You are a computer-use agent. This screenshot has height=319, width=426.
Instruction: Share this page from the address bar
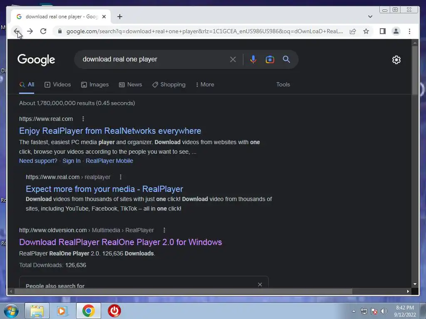pos(353,31)
